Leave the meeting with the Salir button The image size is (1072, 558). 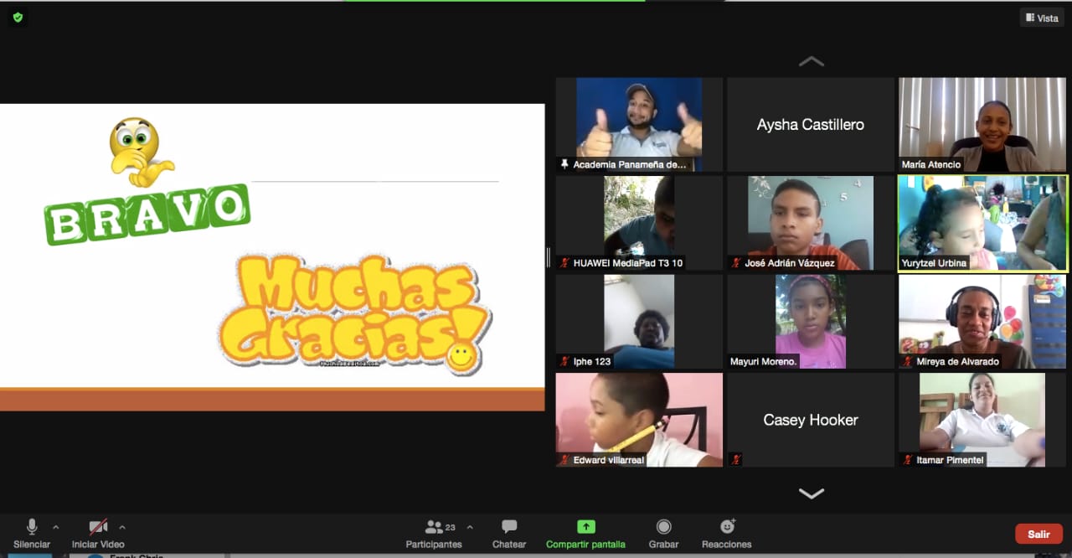coord(1038,534)
